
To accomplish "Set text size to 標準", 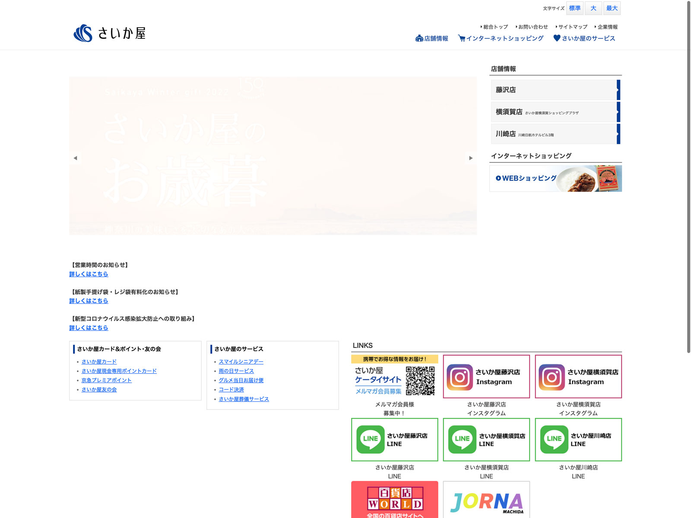I will (575, 8).
